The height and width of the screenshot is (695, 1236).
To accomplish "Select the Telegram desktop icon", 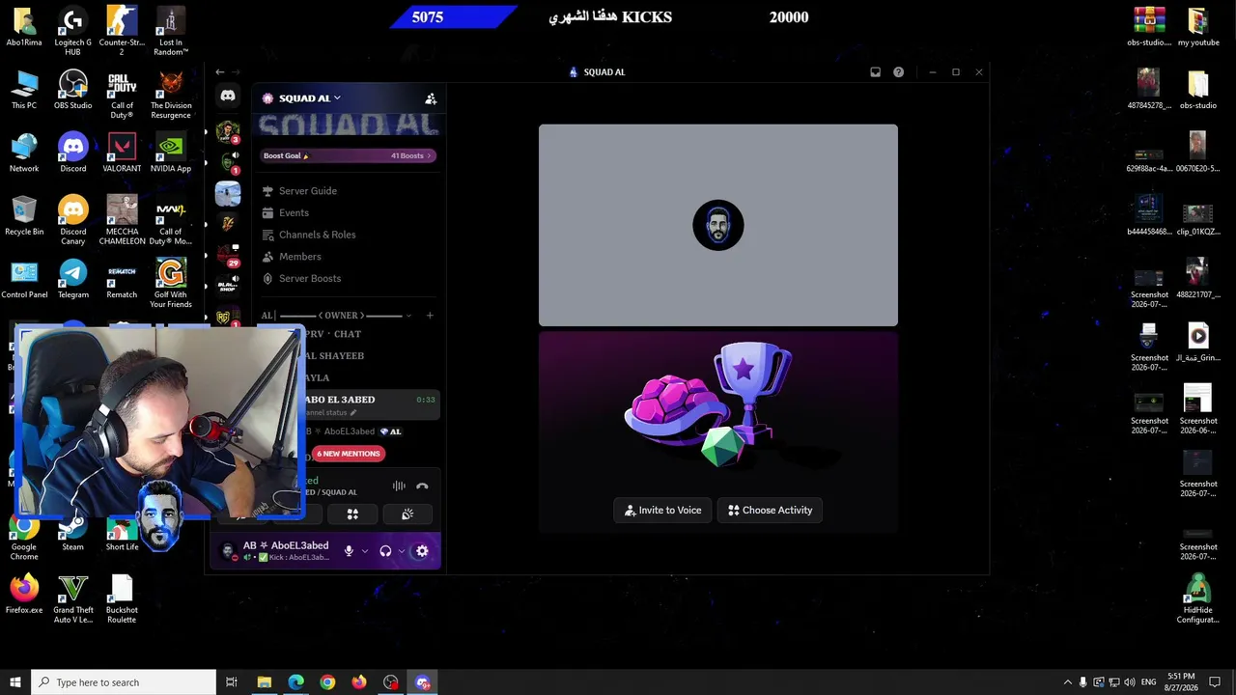I will [x=72, y=281].
